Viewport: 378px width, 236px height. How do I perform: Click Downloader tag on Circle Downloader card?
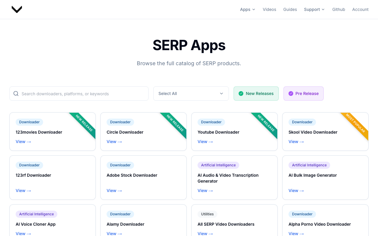120,122
